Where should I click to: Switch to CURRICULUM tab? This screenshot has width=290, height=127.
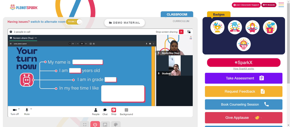point(181,21)
